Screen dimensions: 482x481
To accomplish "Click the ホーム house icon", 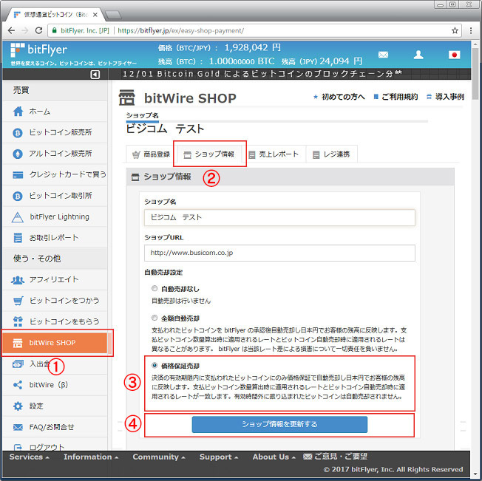I will pyautogui.click(x=18, y=111).
